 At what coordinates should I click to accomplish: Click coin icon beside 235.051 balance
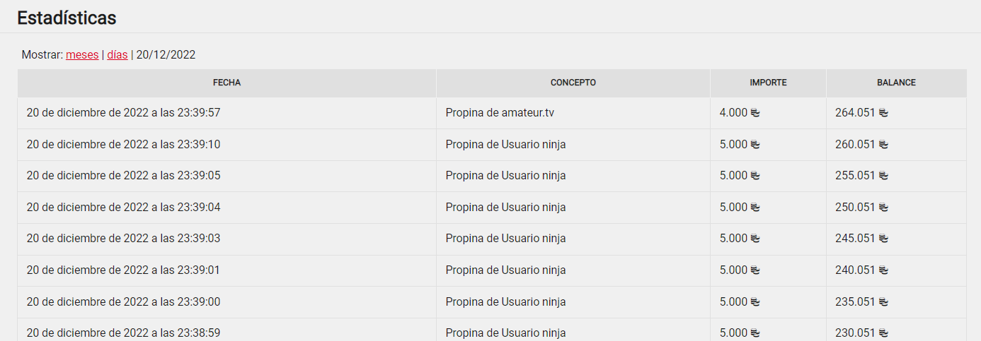pyautogui.click(x=883, y=302)
